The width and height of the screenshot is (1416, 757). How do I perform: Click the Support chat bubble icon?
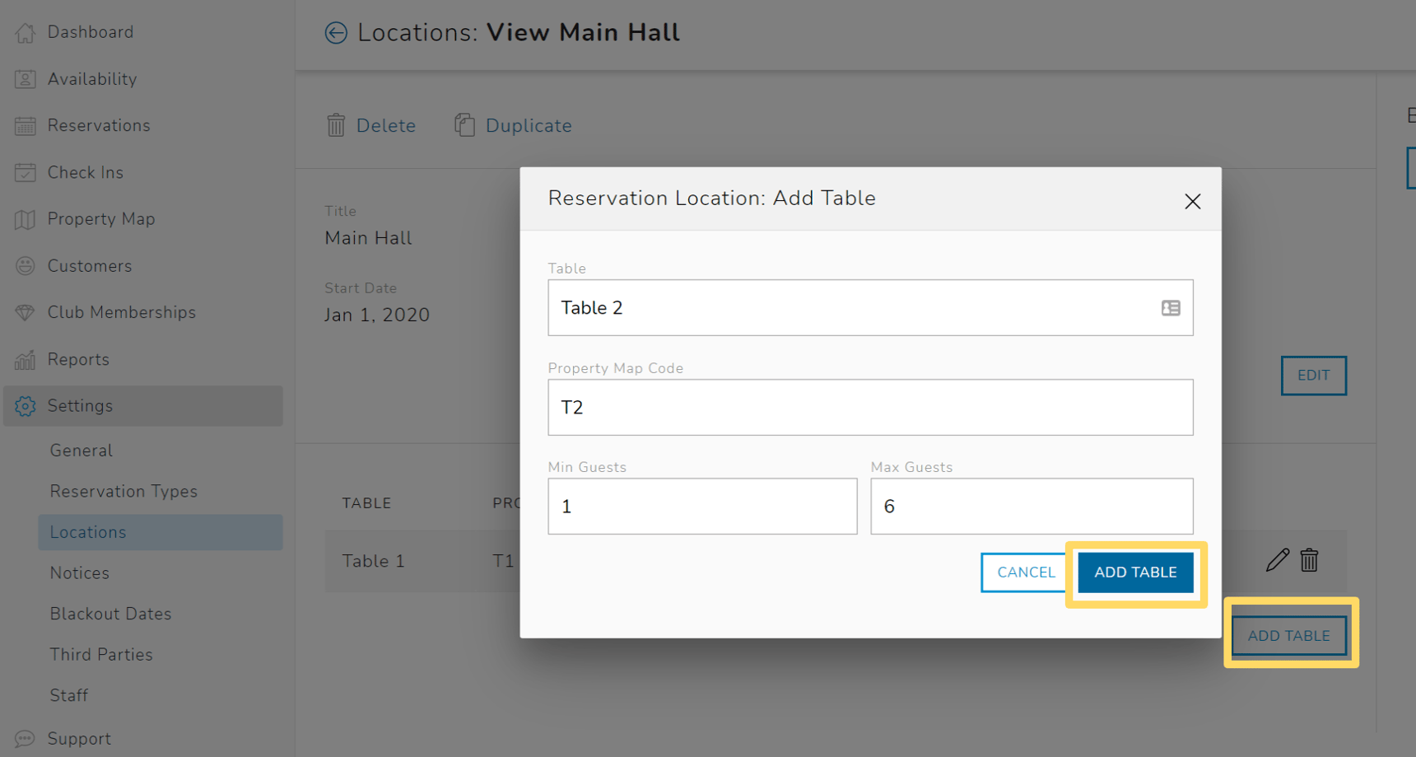pos(25,738)
